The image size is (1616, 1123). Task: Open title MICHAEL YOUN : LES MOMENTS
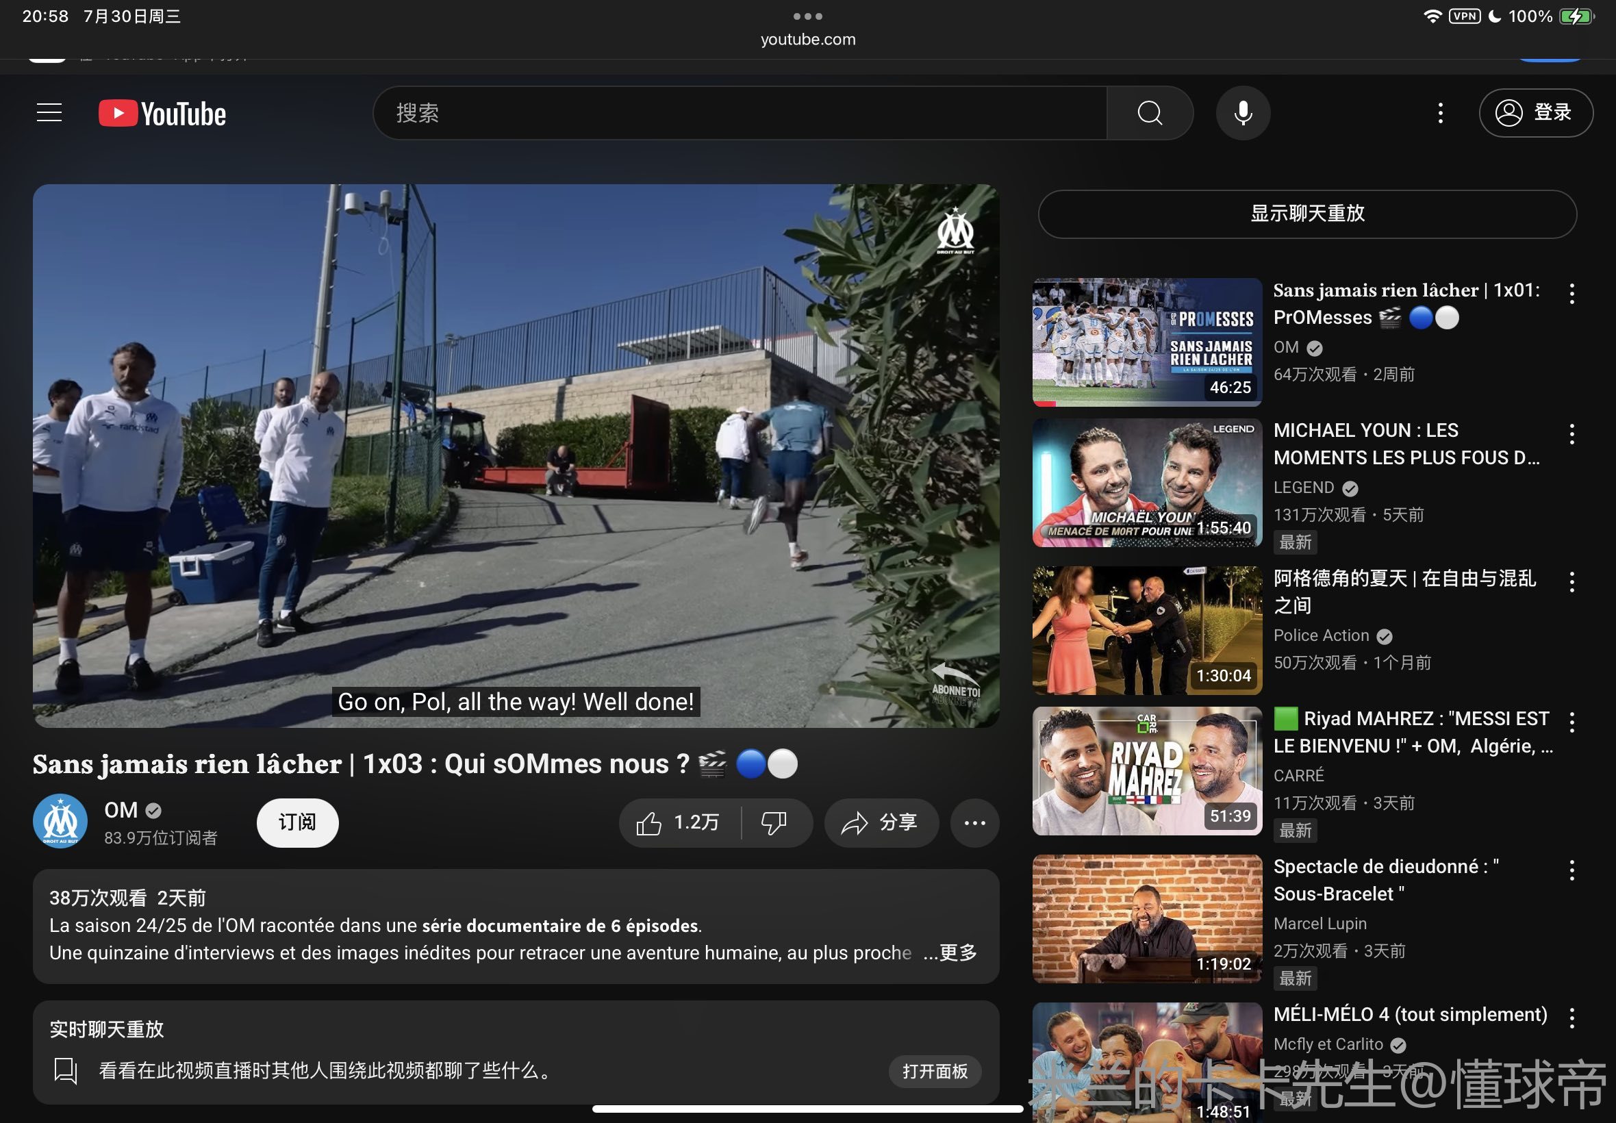tap(1407, 443)
